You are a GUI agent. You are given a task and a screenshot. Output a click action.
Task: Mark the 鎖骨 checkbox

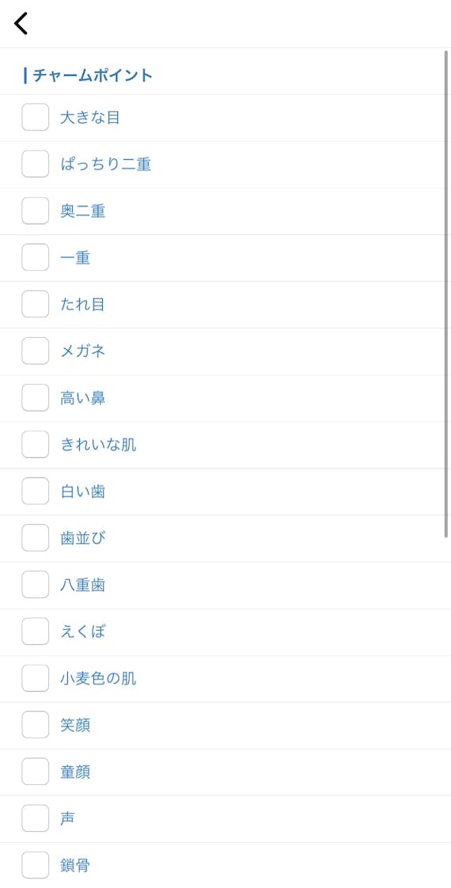[x=35, y=865]
